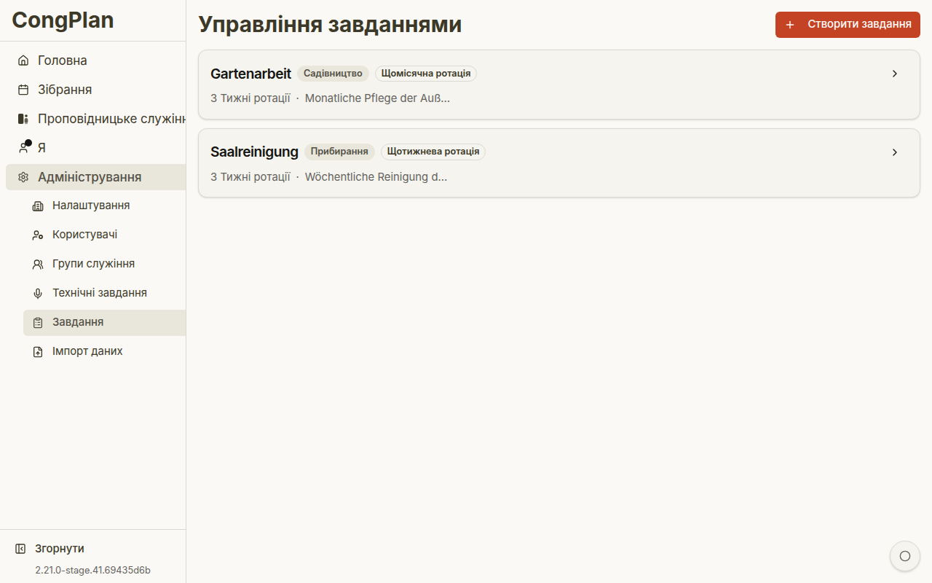
Task: Click the plus icon in Створити завдання
Action: pyautogui.click(x=790, y=25)
